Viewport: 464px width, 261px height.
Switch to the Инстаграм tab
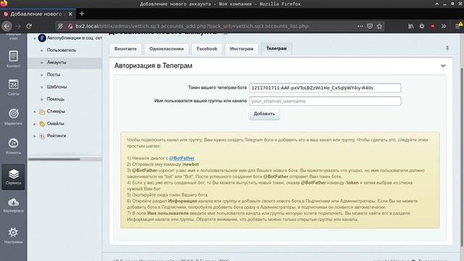(241, 49)
